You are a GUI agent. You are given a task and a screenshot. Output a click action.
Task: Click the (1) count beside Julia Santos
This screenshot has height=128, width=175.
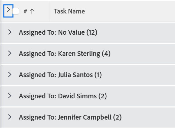pos(98,75)
